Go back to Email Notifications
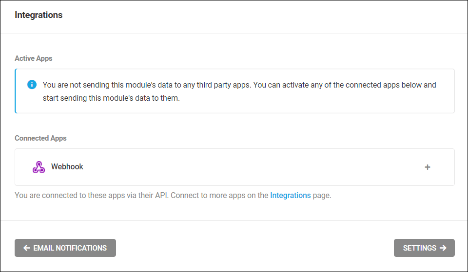Viewport: 468px width, 272px height. tap(65, 248)
